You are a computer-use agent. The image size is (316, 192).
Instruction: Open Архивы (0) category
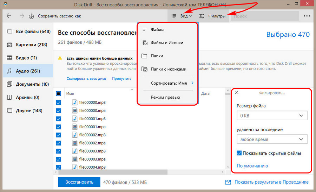[x=28, y=98]
